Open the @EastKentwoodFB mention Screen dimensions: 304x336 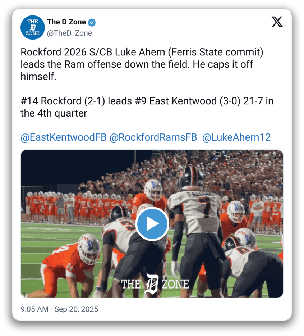point(64,137)
